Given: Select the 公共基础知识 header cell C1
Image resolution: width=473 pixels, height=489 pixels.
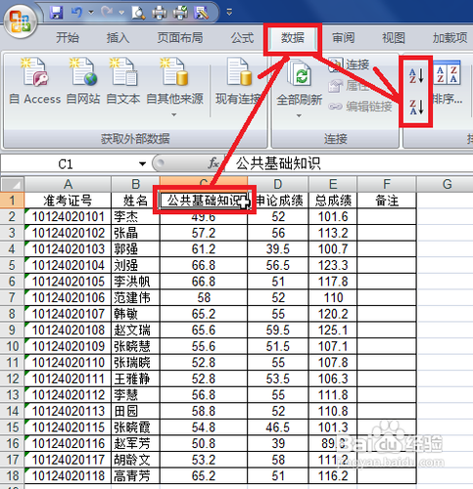Looking at the screenshot, I should 204,200.
